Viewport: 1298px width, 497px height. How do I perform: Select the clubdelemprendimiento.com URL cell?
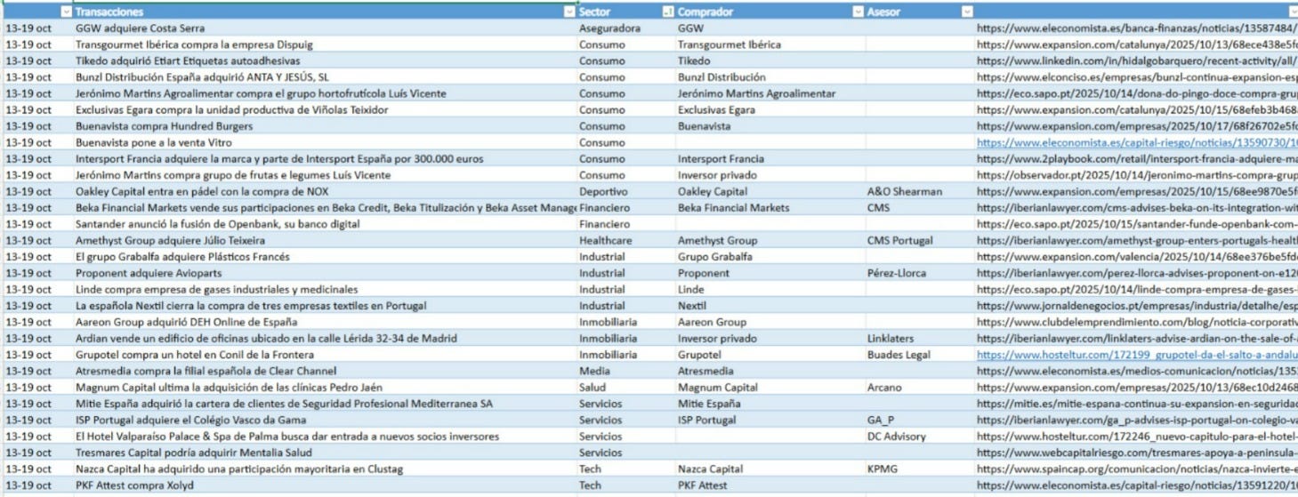tap(1137, 322)
